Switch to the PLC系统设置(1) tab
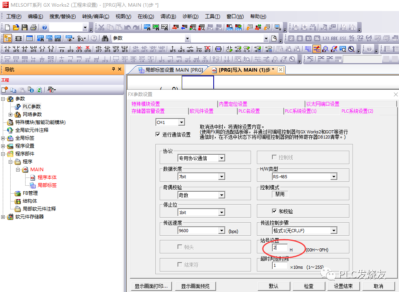399x292 pixels. point(300,111)
